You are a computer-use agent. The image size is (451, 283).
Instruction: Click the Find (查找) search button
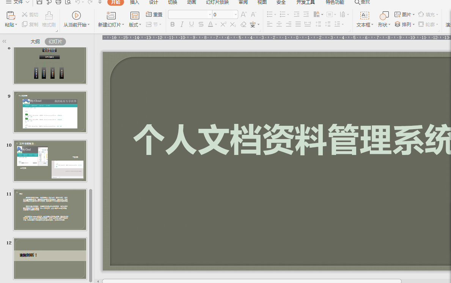coord(362,2)
